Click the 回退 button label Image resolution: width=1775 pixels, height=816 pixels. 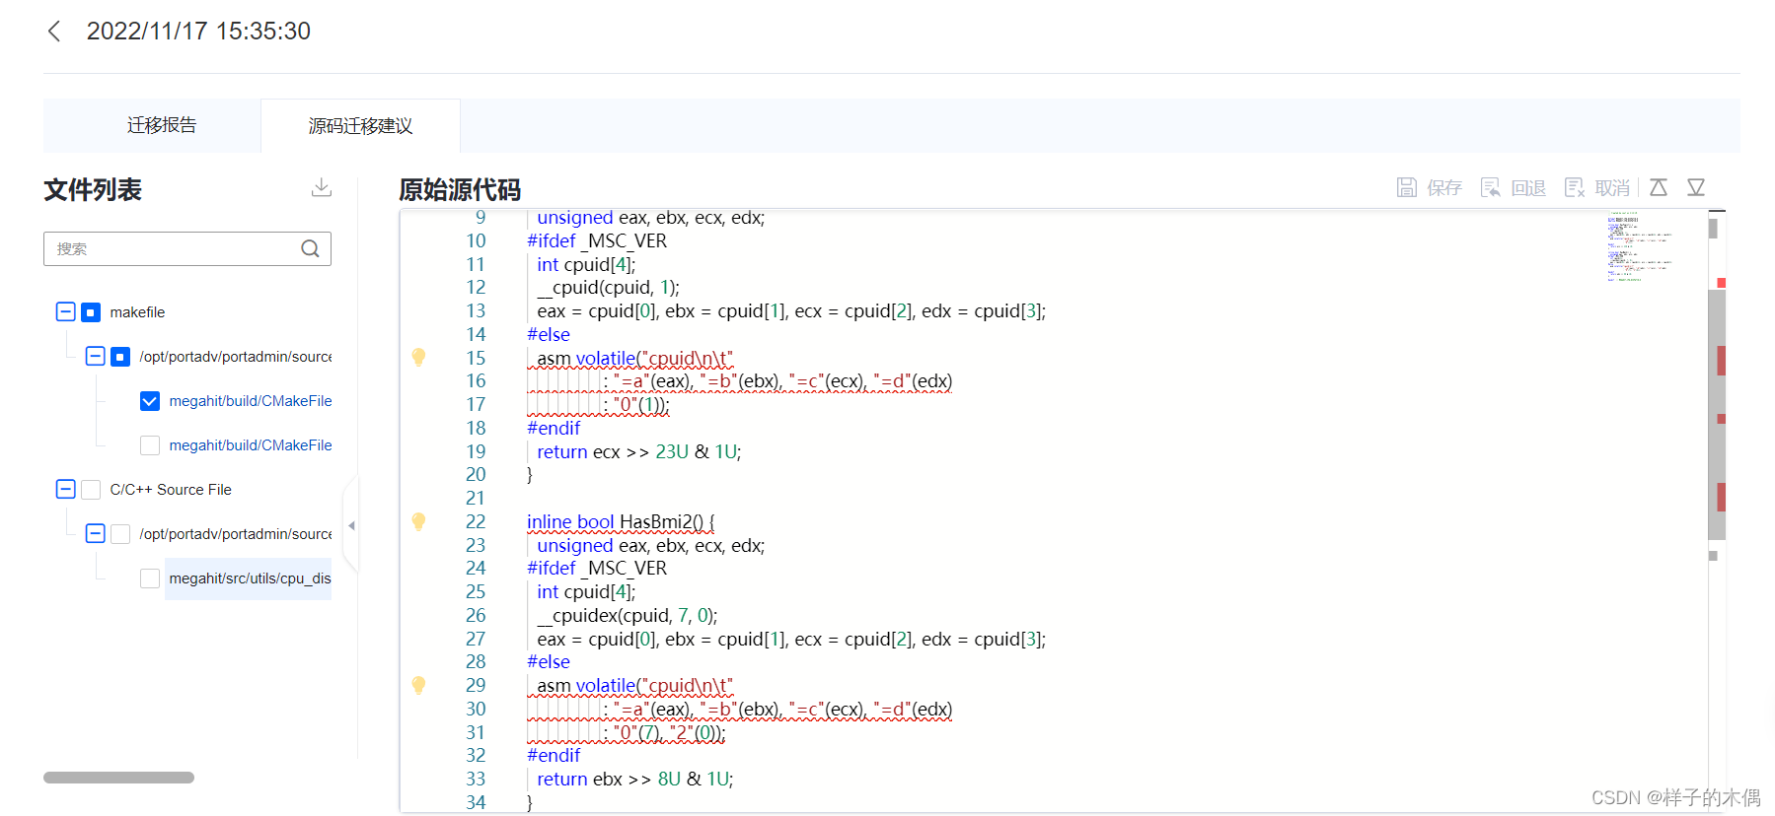[x=1528, y=187]
